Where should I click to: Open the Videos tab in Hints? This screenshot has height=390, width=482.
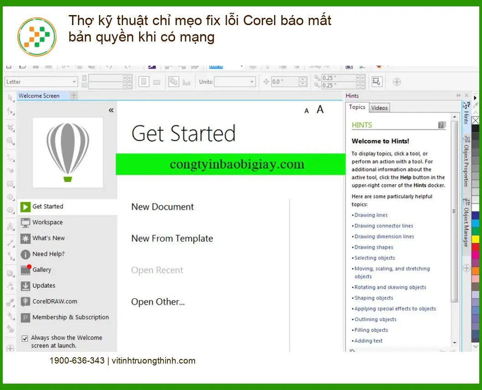click(x=379, y=108)
